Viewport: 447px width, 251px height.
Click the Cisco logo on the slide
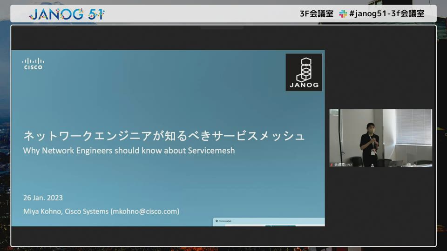[33, 64]
